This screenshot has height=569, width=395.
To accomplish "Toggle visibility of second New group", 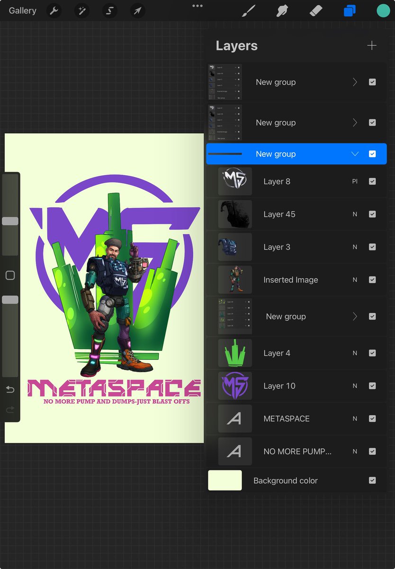I will tap(372, 122).
